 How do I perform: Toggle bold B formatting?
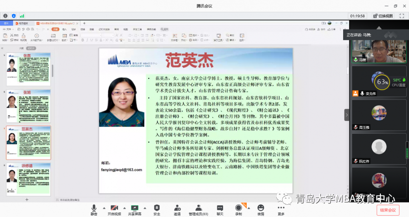pyautogui.click(x=83, y=40)
